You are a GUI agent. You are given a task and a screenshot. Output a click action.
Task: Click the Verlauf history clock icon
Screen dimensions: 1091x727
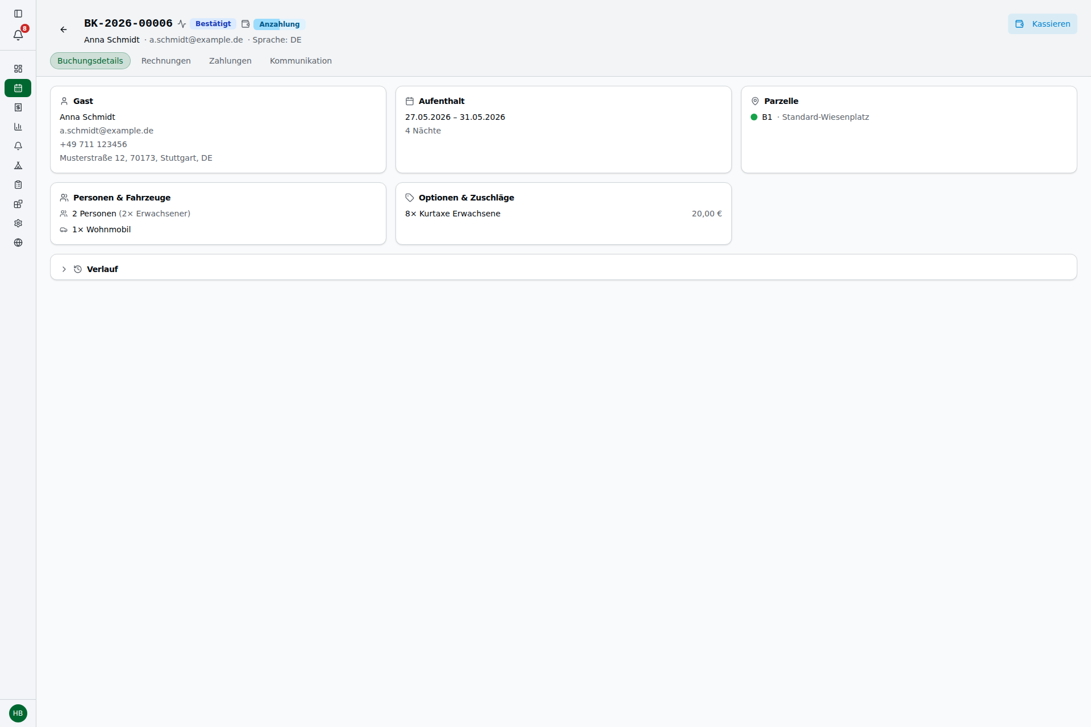pyautogui.click(x=78, y=269)
